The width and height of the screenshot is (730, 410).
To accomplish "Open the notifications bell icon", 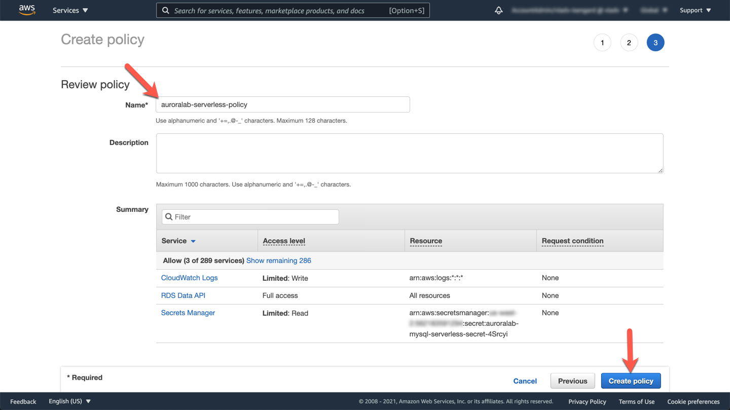I will coord(499,10).
